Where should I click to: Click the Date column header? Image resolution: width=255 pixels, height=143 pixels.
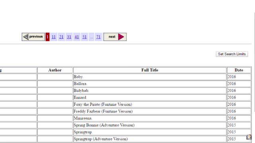(x=239, y=70)
